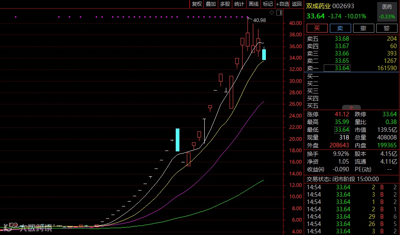Expand the order book depth arrow
The width and height of the screenshot is (400, 235).
[x=351, y=108]
